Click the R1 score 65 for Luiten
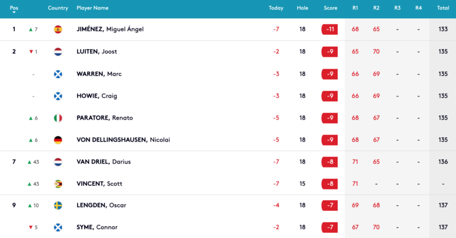This screenshot has height=238, width=456. (x=355, y=52)
